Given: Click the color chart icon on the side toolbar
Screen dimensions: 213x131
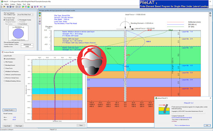Looking at the screenshot, I should (40, 21).
